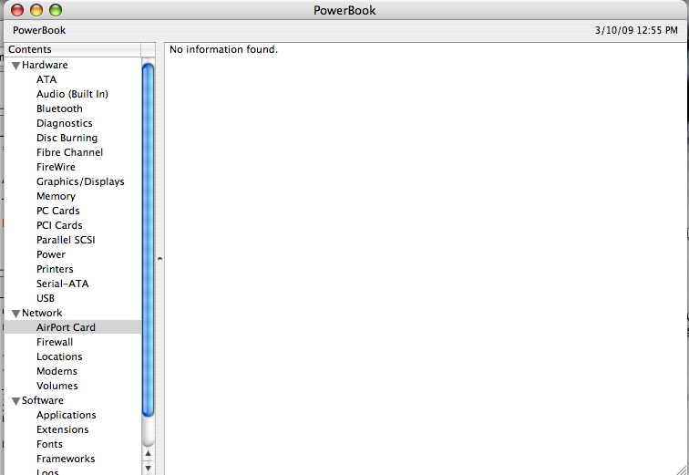Collapse the Software disclosure triangle
The image size is (689, 475).
point(15,401)
